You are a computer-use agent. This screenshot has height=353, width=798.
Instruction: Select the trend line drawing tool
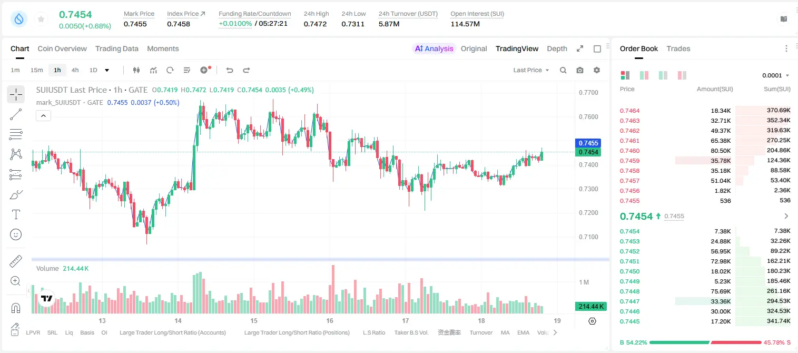tap(16, 114)
